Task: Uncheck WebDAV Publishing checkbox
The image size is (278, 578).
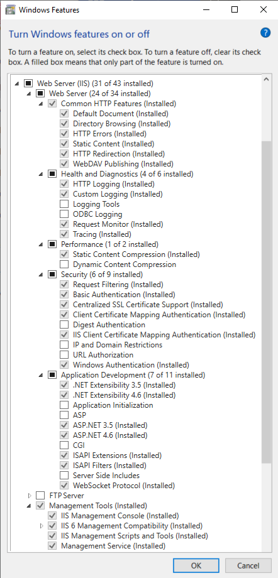Action: tap(64, 164)
